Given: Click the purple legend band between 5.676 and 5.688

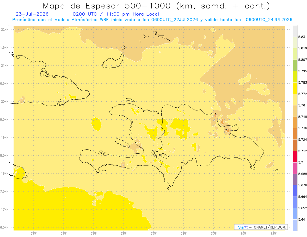Looking at the screenshot, I should [295, 179].
